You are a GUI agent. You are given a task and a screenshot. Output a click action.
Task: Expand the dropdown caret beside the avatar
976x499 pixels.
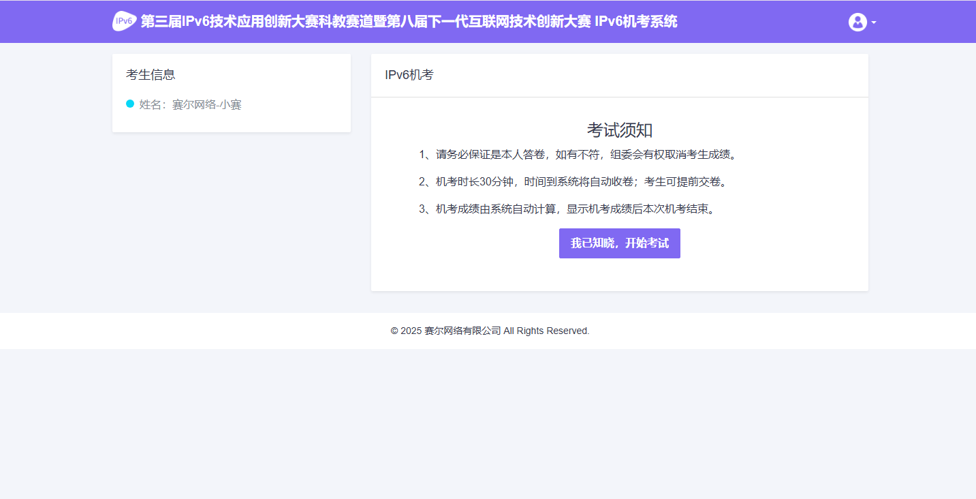874,22
